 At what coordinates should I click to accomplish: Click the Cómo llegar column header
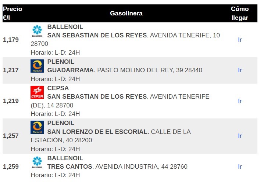pos(240,13)
